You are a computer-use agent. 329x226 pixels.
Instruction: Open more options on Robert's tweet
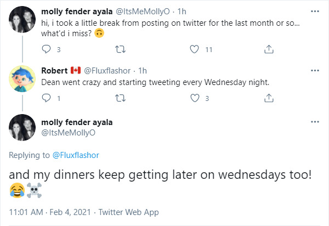pyautogui.click(x=315, y=71)
